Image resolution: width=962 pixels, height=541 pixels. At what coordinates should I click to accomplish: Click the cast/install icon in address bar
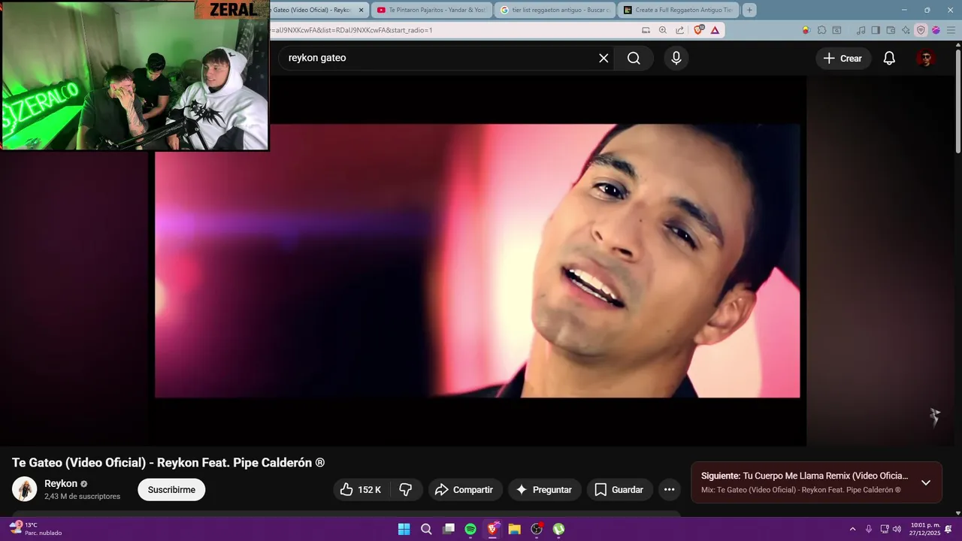pos(646,30)
